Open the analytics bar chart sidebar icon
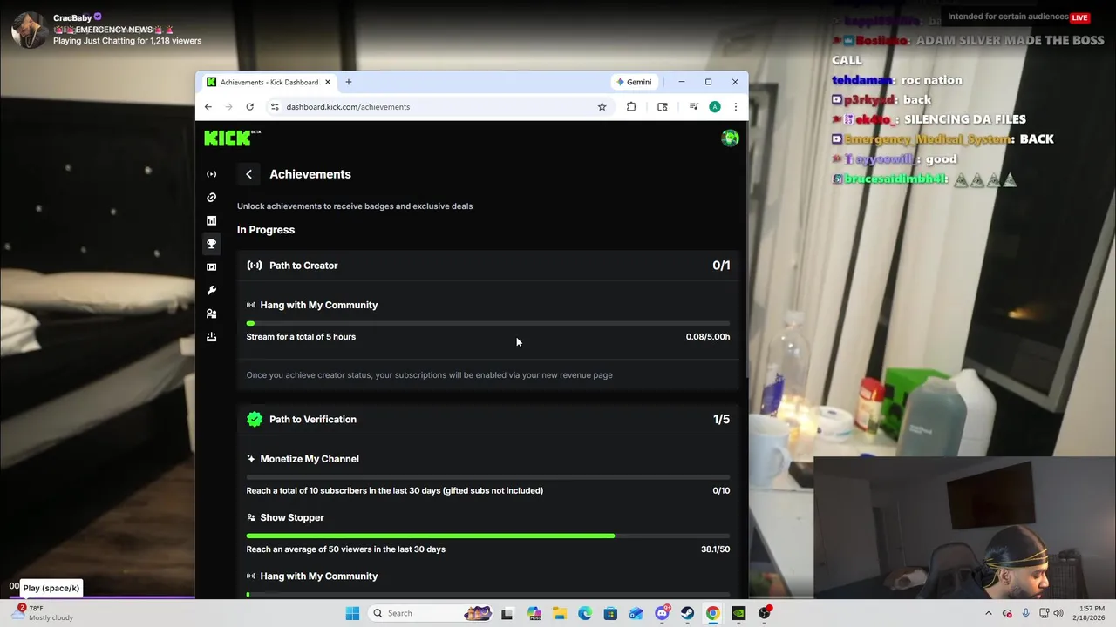 point(211,220)
